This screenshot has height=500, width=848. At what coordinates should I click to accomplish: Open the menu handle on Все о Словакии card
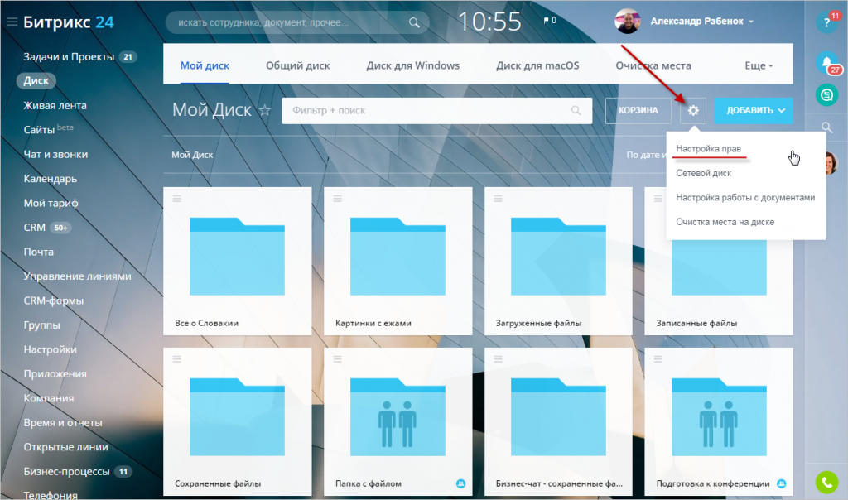pyautogui.click(x=177, y=199)
